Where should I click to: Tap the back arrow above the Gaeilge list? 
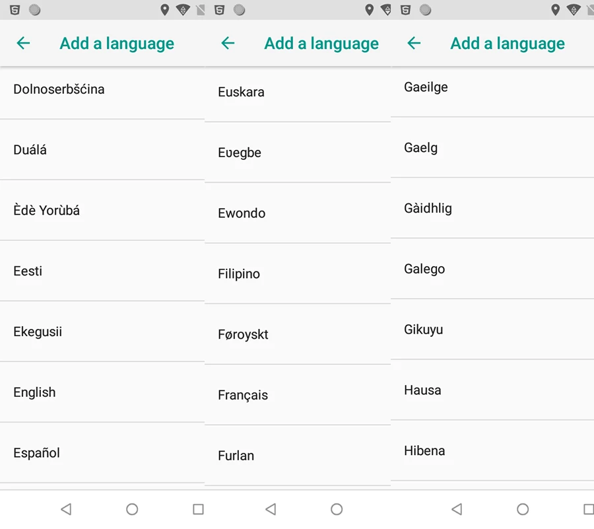click(x=414, y=43)
